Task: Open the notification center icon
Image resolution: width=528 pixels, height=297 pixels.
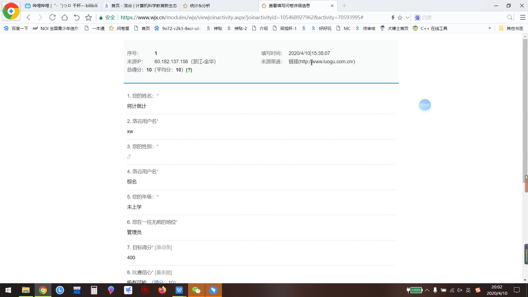Action: (x=517, y=290)
